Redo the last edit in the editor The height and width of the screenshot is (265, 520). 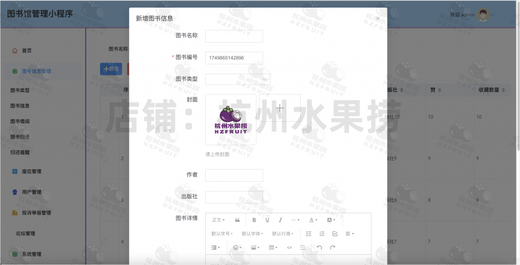333,247
